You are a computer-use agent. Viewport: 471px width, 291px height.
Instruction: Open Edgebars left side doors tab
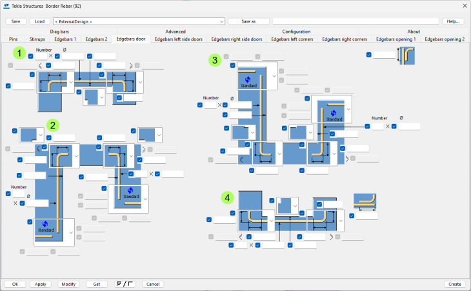click(179, 39)
